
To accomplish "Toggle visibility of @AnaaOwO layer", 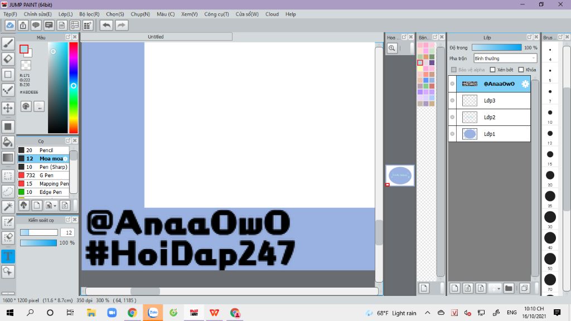I will 452,84.
